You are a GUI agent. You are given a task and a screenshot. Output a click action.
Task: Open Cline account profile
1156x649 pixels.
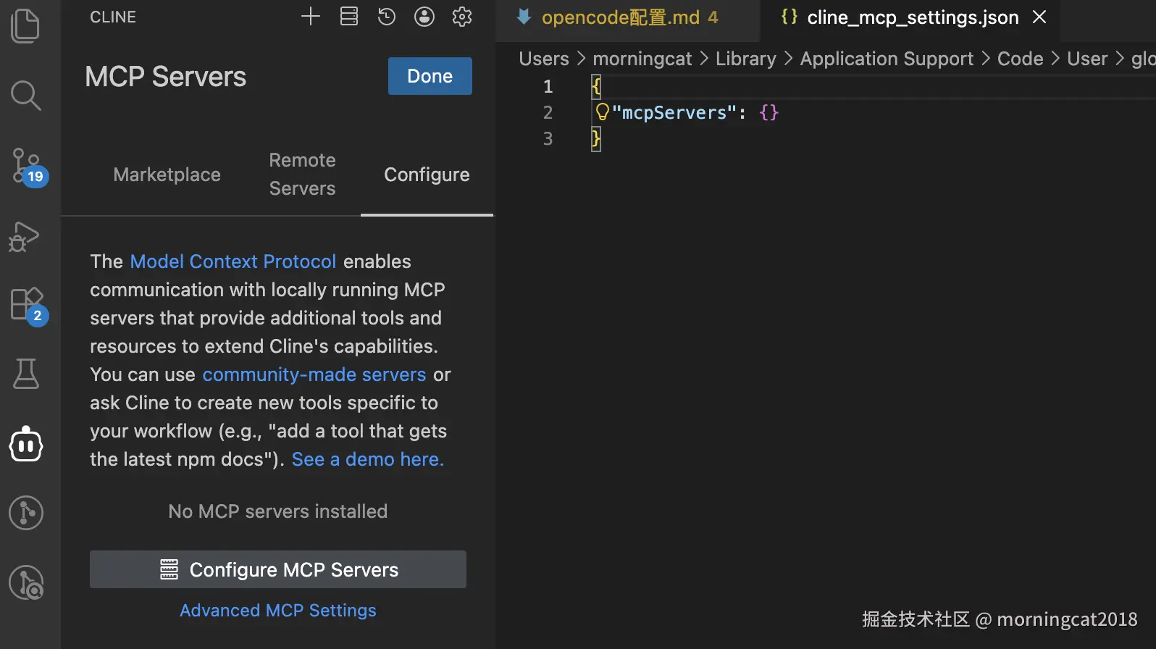click(424, 17)
